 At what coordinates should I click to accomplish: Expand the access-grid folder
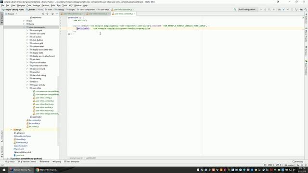(27, 30)
